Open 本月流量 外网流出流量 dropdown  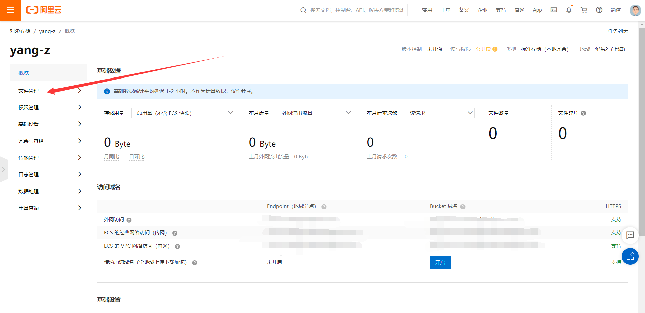pyautogui.click(x=315, y=113)
